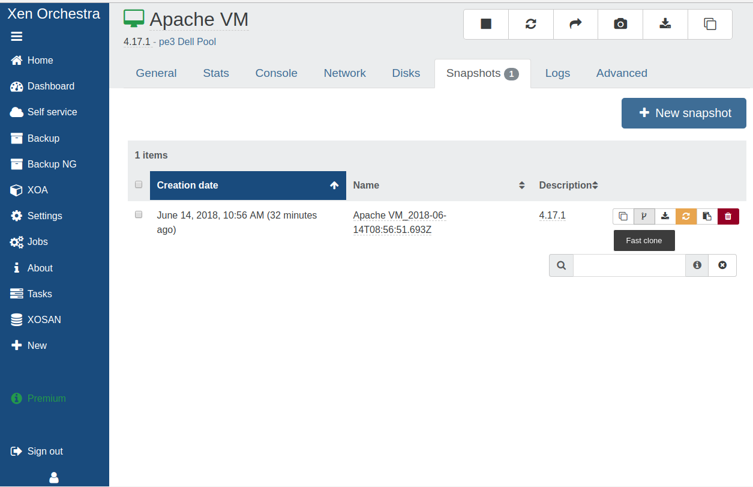Sort by the Description column
Screen dimensions: 753x487
click(568, 185)
